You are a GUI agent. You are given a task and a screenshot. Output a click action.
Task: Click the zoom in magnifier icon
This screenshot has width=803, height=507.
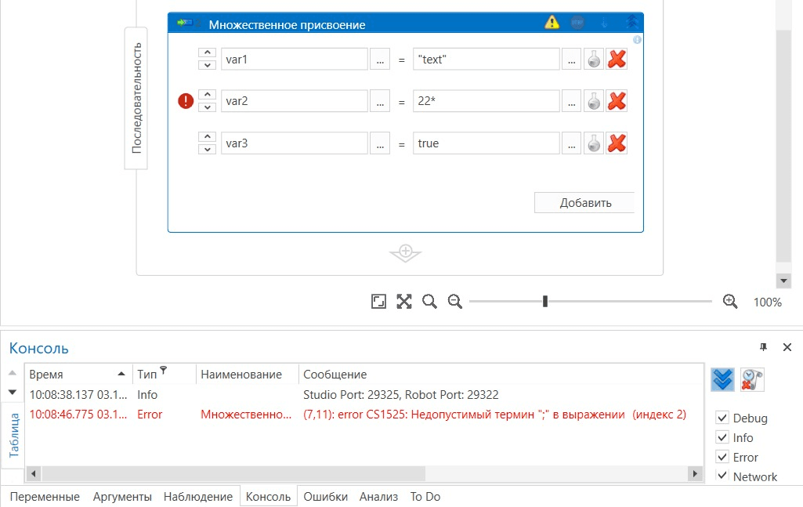[730, 302]
